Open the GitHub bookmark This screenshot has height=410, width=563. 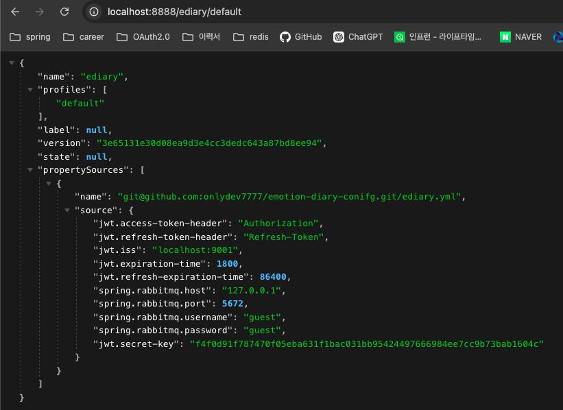point(301,37)
